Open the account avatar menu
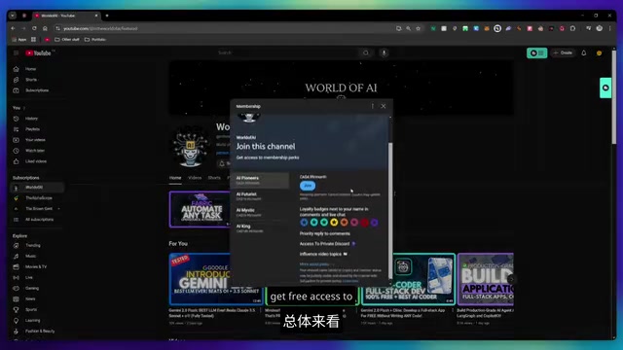 600,52
